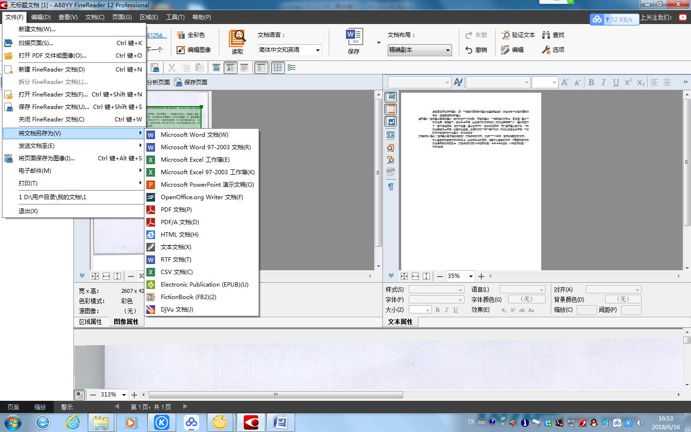Click the 警示 status bar button
Viewport: 691px width, 432px height.
point(67,407)
